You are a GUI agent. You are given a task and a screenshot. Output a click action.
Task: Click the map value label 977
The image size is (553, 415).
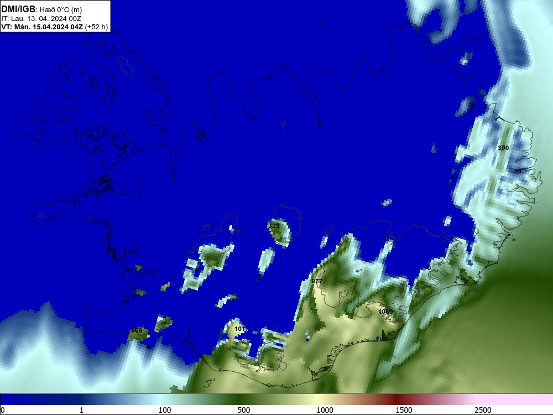pyautogui.click(x=317, y=281)
